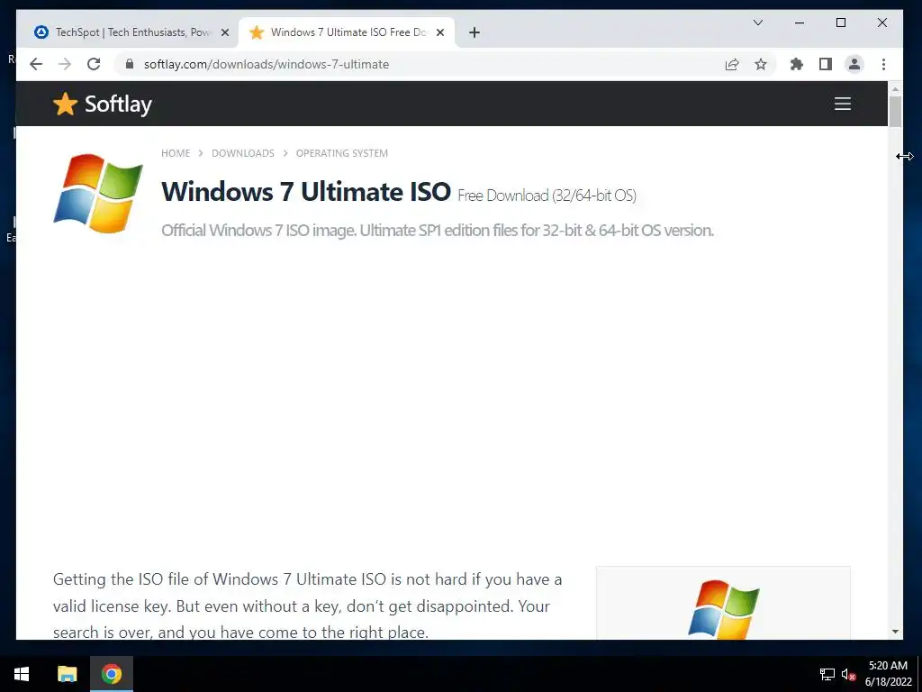Reload the Softlay page
Image resolution: width=922 pixels, height=692 pixels.
(94, 64)
